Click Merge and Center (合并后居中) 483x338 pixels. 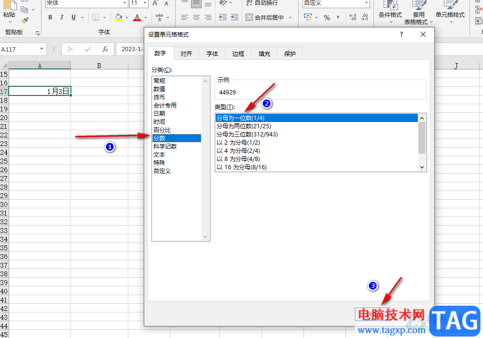(x=265, y=17)
